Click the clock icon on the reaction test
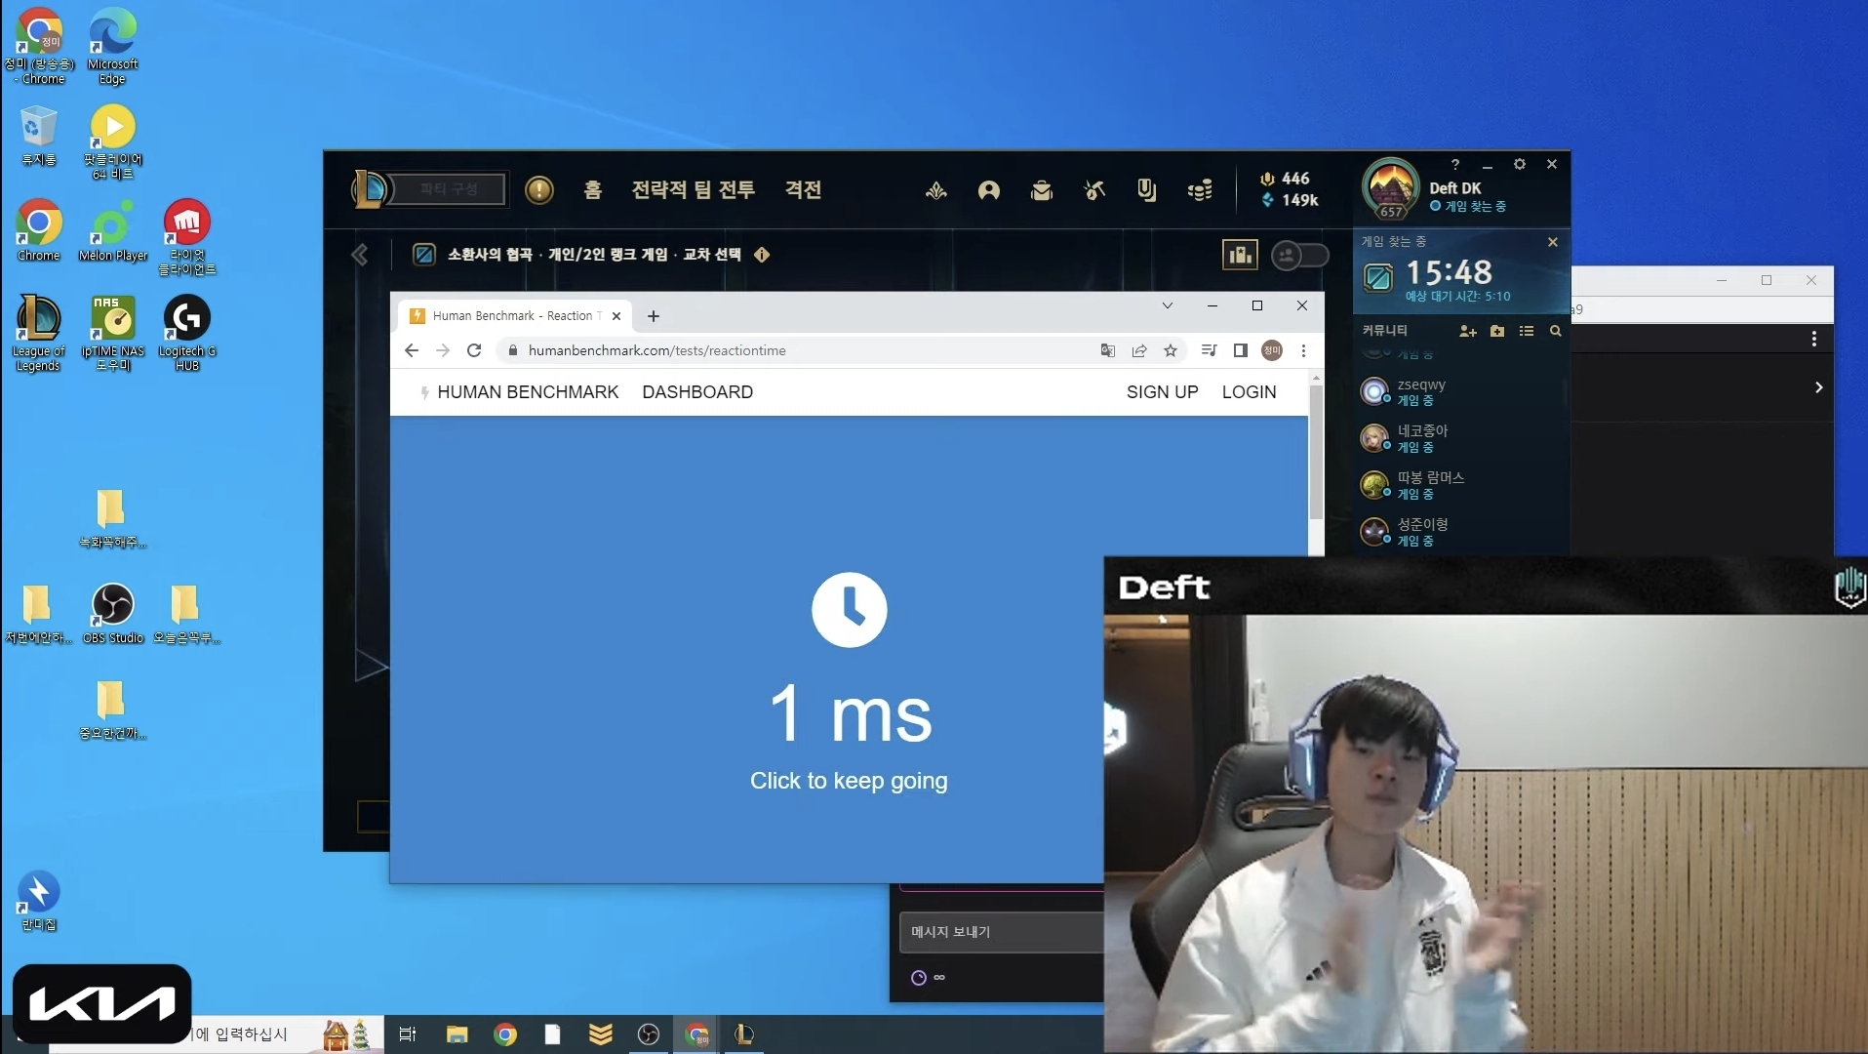This screenshot has height=1054, width=1868. coord(850,610)
